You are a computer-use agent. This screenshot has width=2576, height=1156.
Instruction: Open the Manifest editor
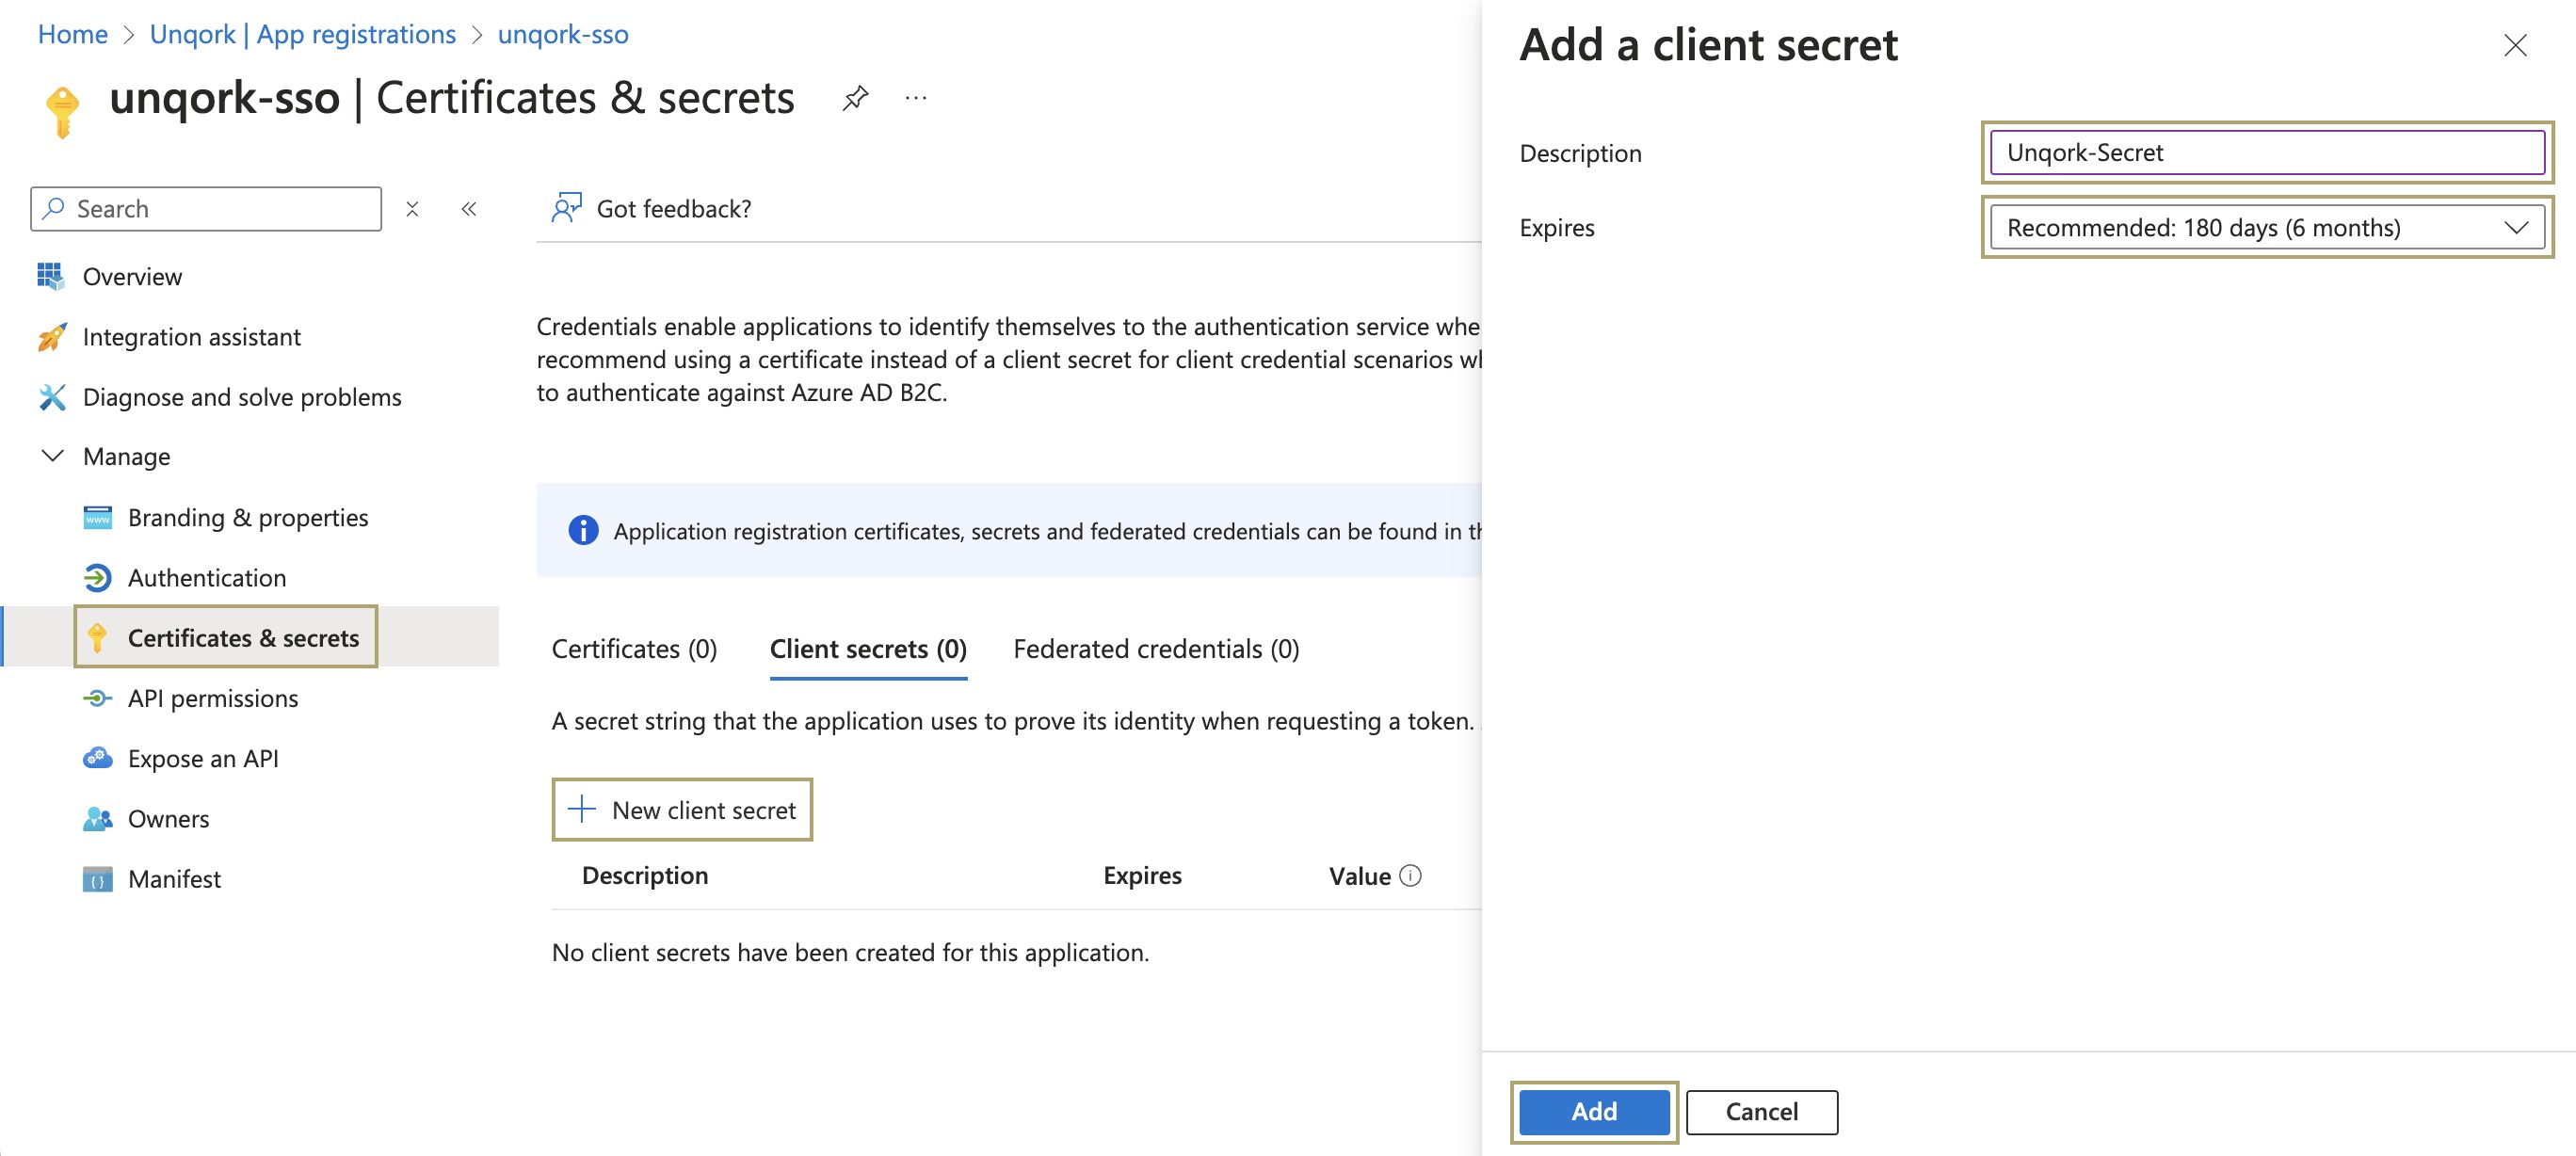[174, 879]
